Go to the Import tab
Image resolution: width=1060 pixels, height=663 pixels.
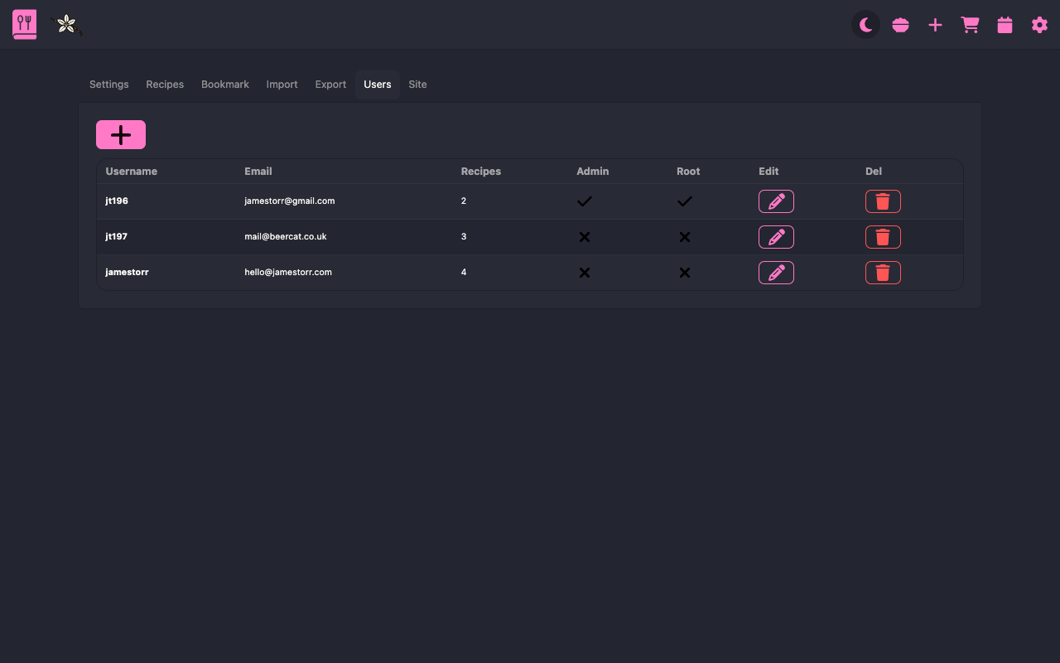pyautogui.click(x=282, y=85)
